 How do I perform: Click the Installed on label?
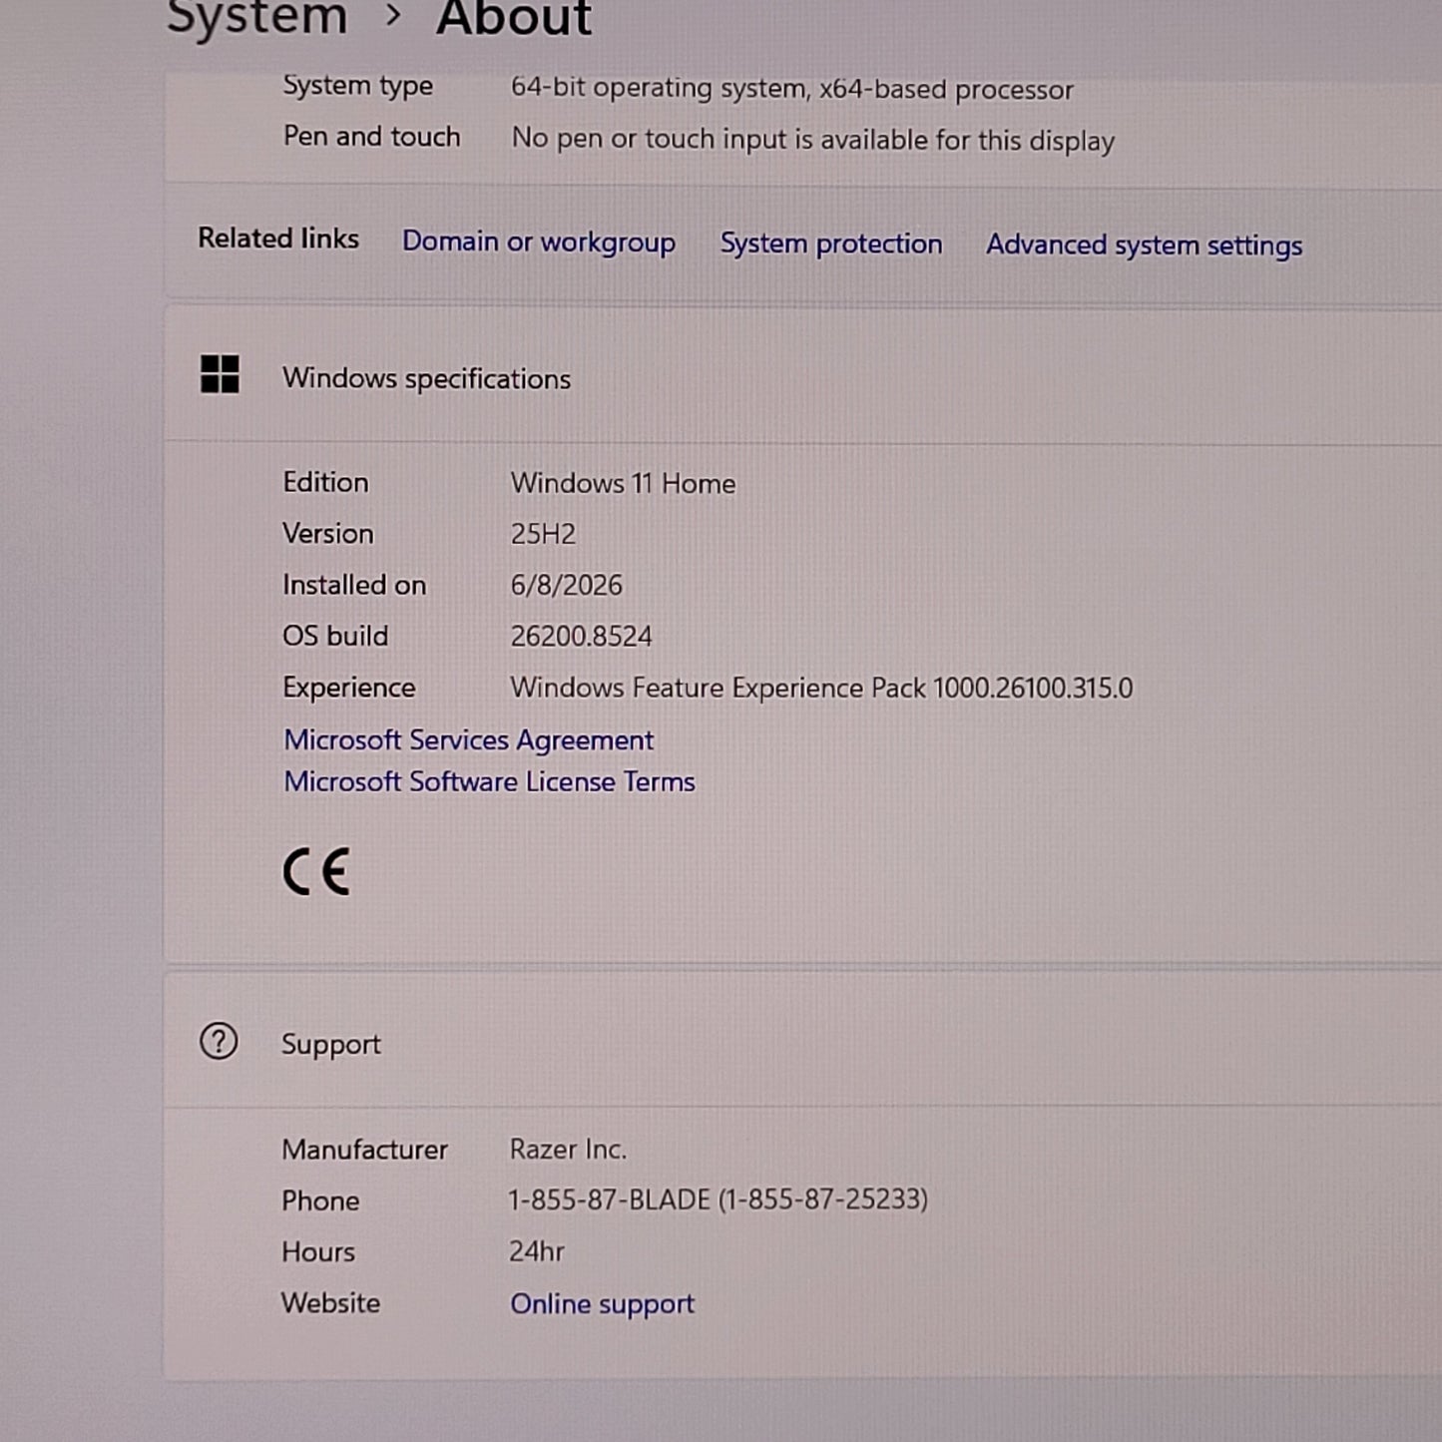pyautogui.click(x=354, y=585)
